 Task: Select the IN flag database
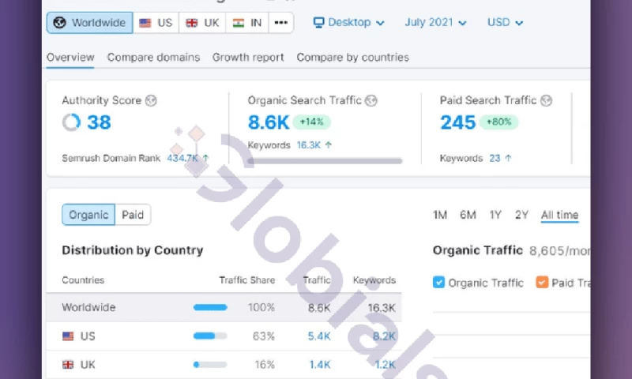pyautogui.click(x=248, y=23)
